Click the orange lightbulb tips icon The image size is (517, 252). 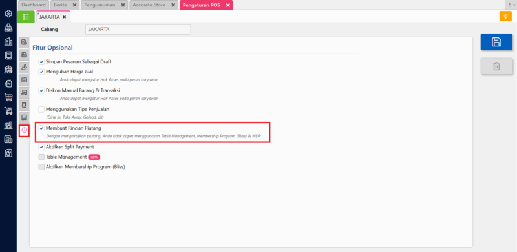[x=505, y=17]
